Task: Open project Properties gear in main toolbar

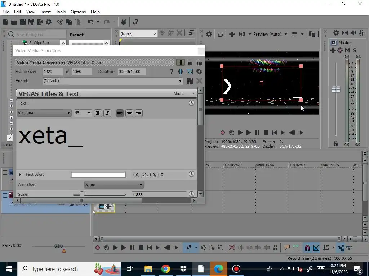Action: pos(49,22)
